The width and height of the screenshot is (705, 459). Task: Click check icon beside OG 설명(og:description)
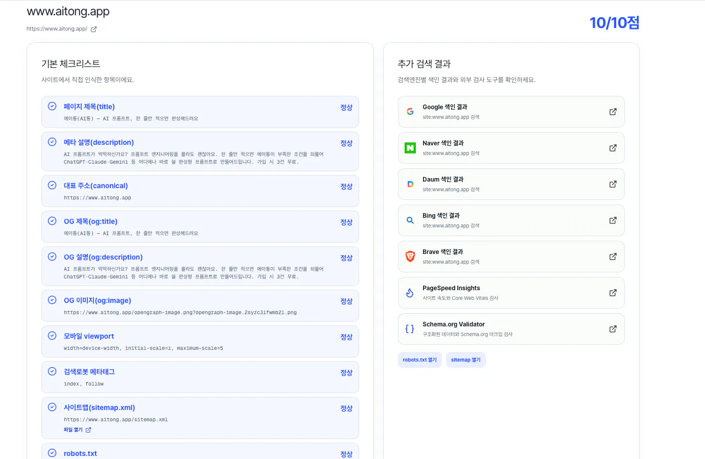click(52, 257)
